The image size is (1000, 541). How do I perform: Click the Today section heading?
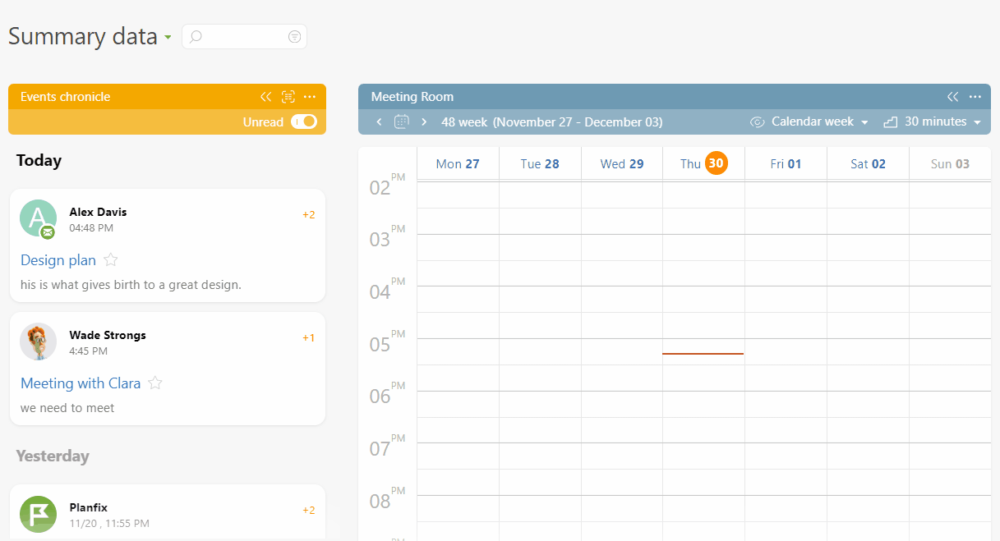39,161
